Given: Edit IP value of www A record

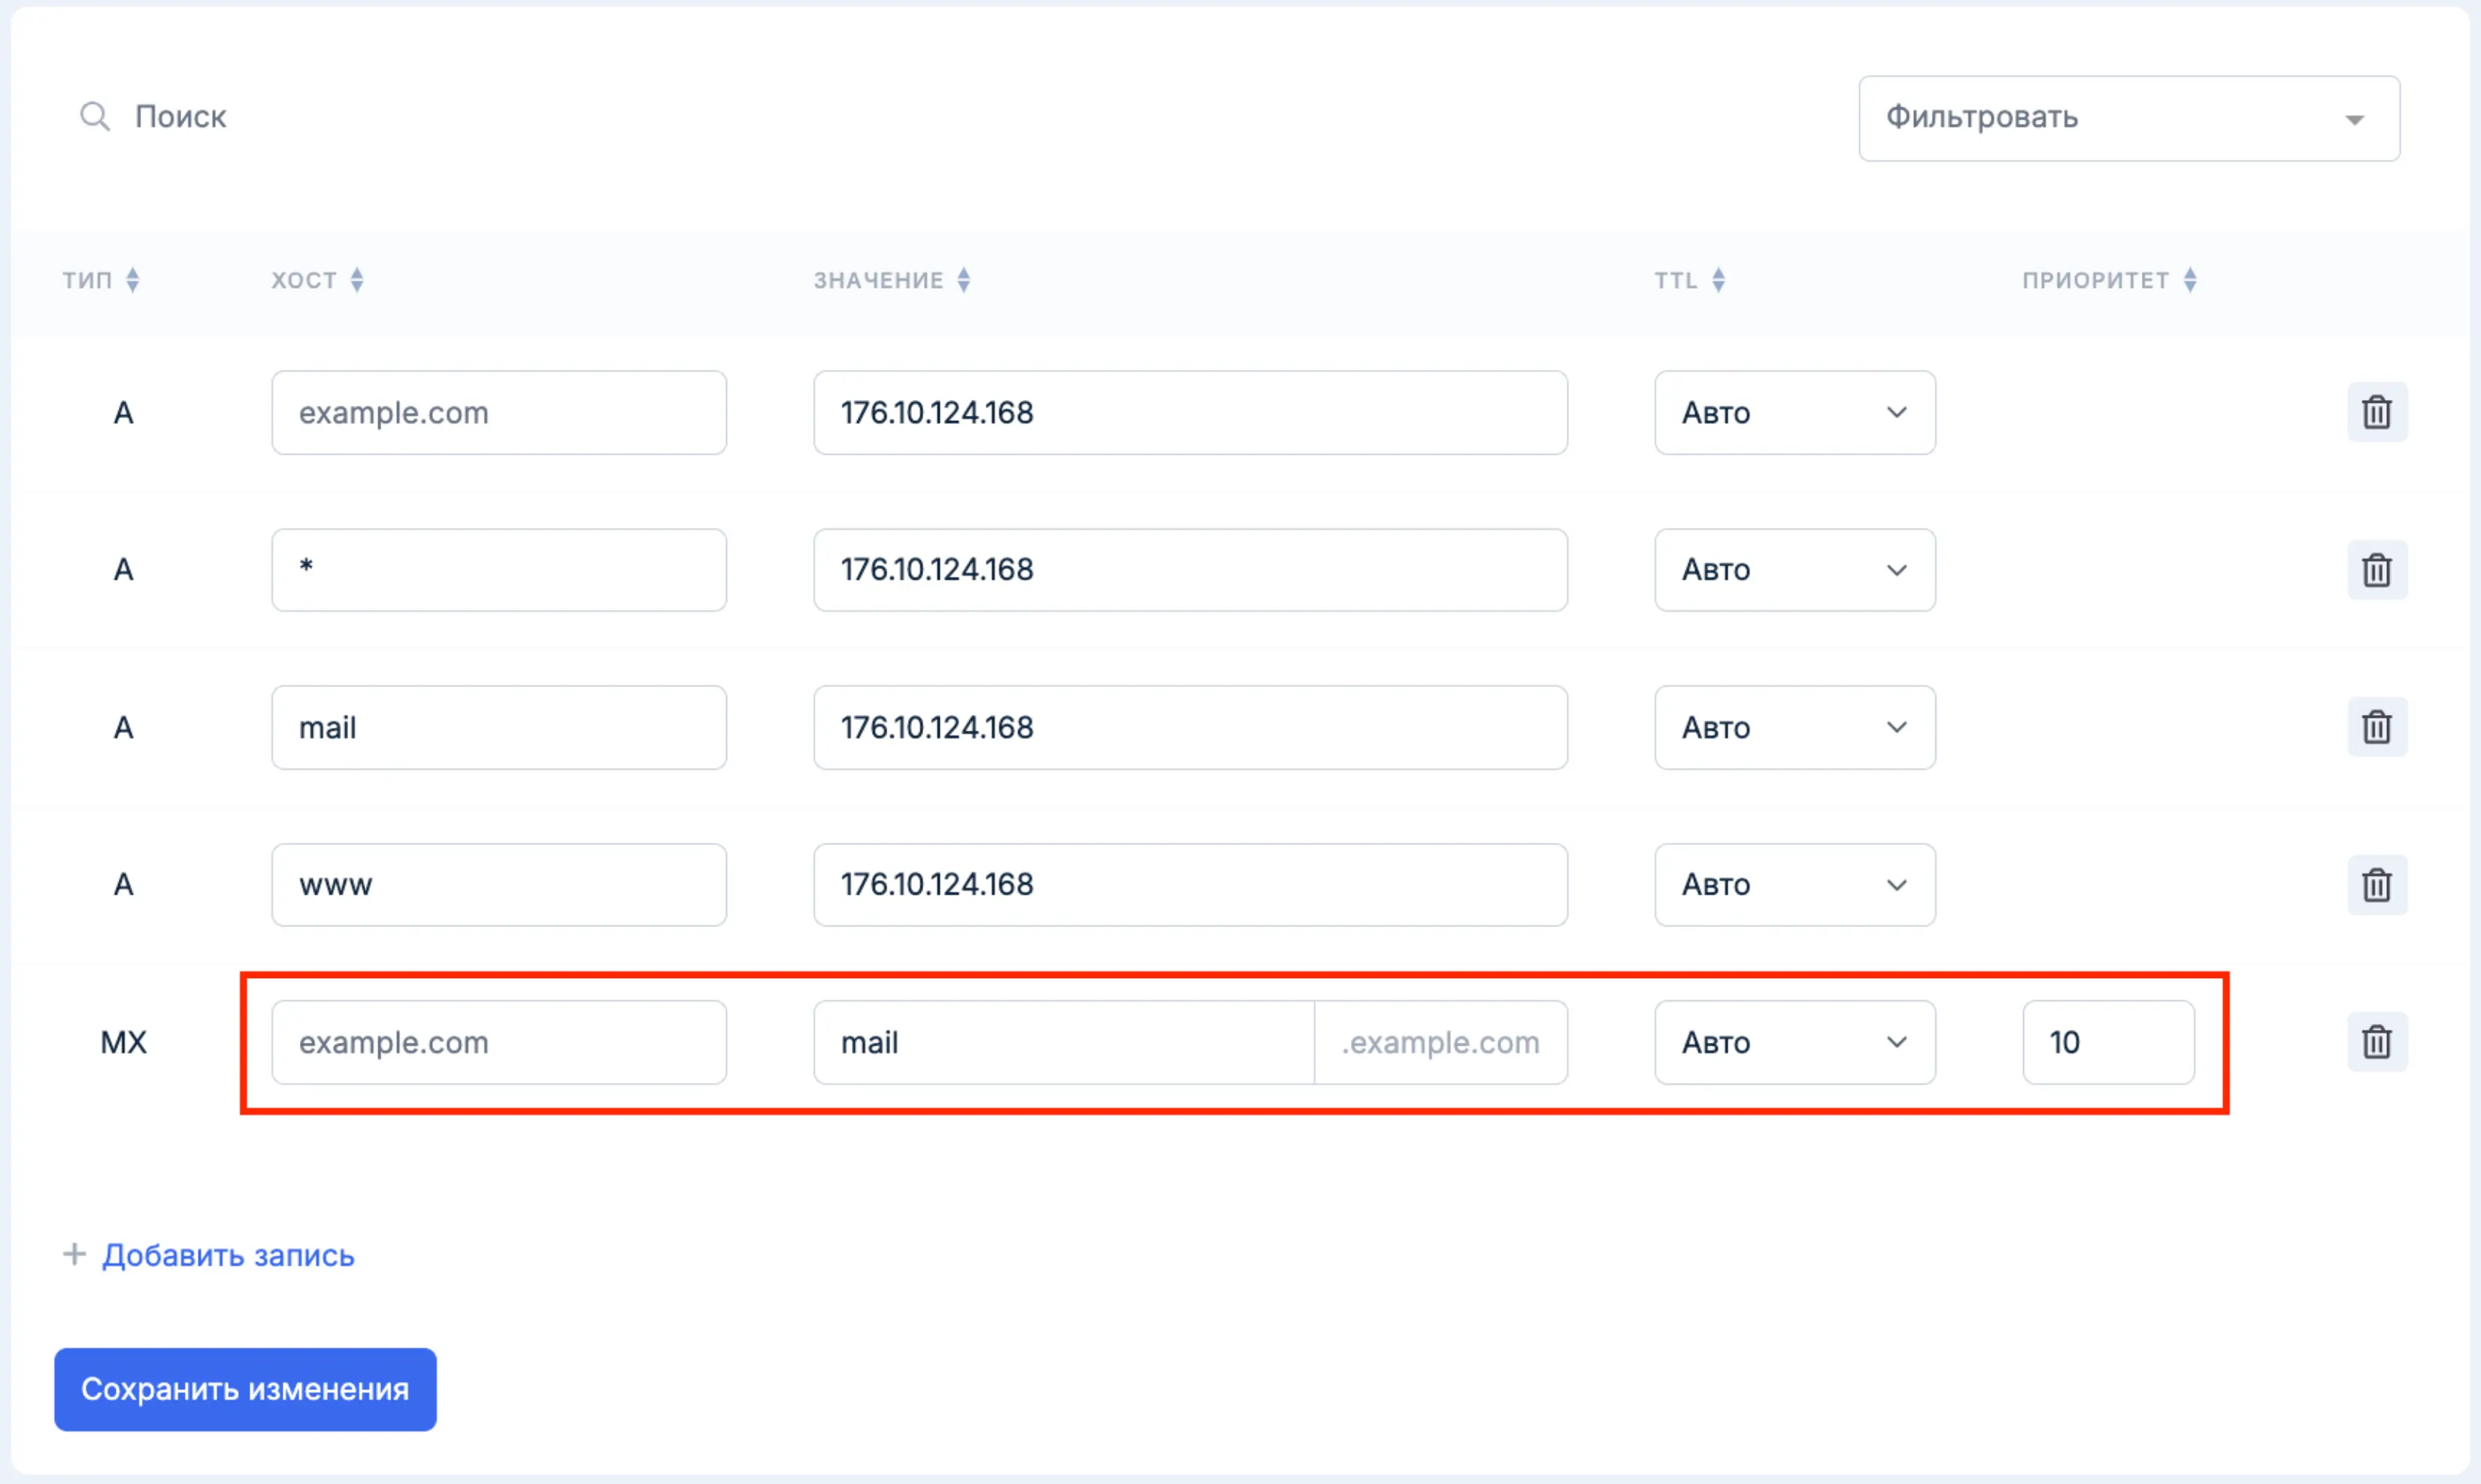Looking at the screenshot, I should (1190, 885).
